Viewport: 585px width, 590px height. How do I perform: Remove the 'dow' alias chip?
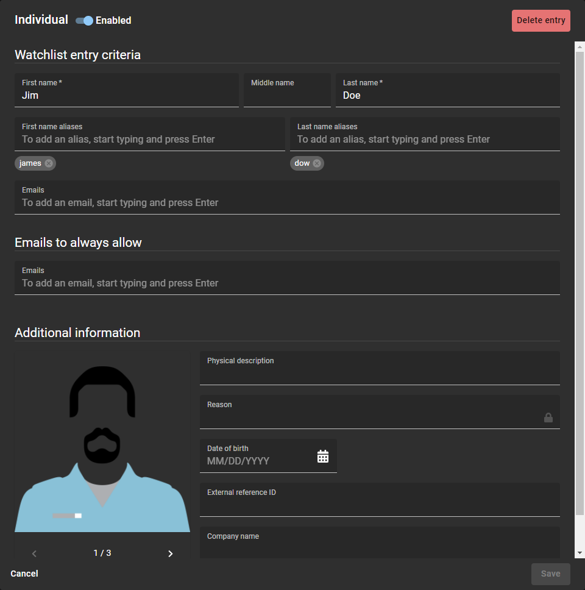coord(317,163)
